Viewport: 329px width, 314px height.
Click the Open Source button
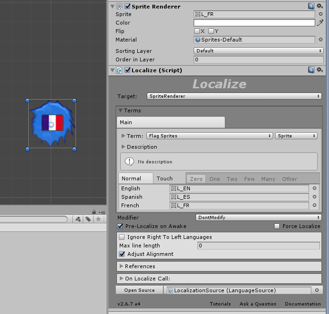pos(140,290)
